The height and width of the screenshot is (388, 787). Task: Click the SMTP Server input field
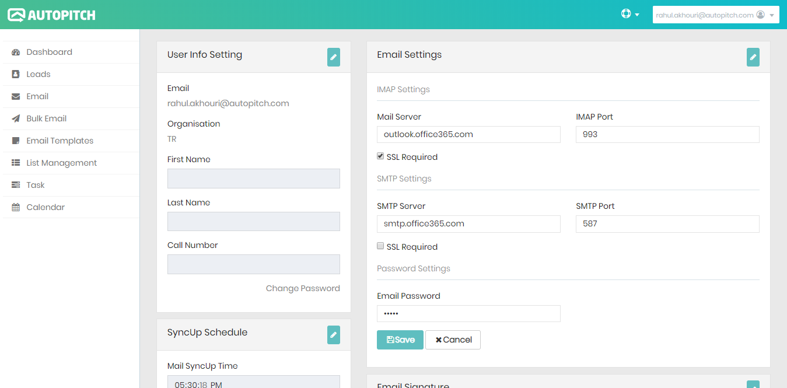(468, 224)
